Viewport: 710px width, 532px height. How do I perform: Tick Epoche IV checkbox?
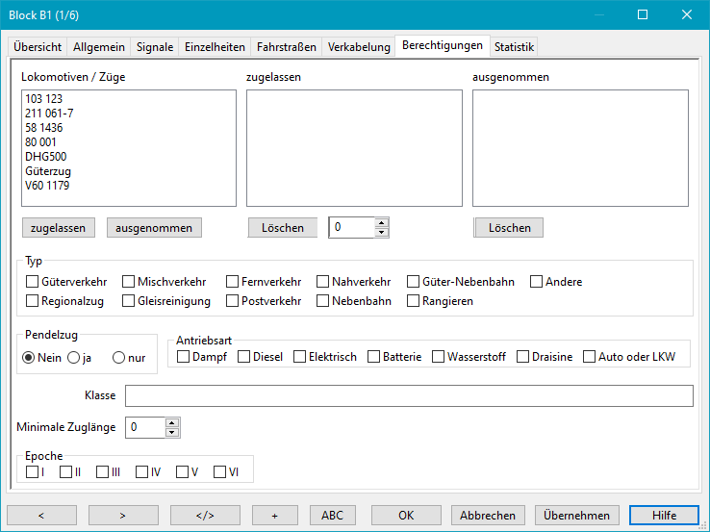(142, 471)
